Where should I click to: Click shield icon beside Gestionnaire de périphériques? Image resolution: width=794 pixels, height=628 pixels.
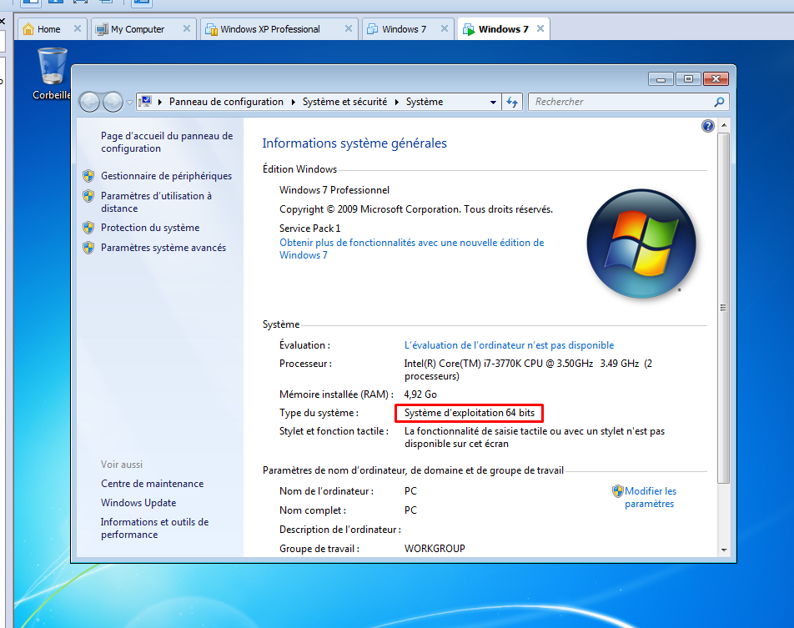[x=88, y=176]
